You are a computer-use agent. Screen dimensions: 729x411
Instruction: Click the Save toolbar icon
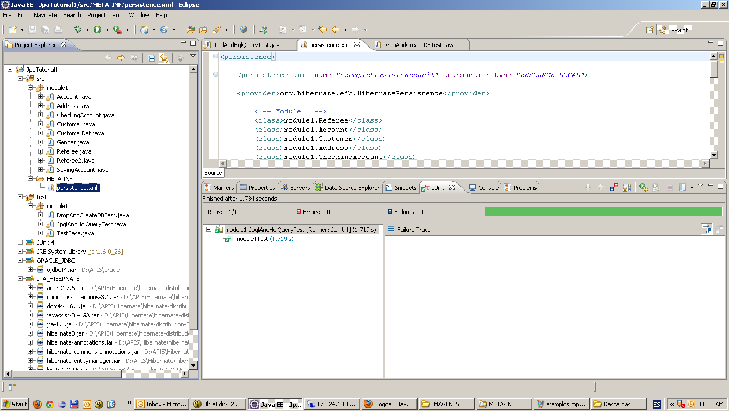click(33, 29)
